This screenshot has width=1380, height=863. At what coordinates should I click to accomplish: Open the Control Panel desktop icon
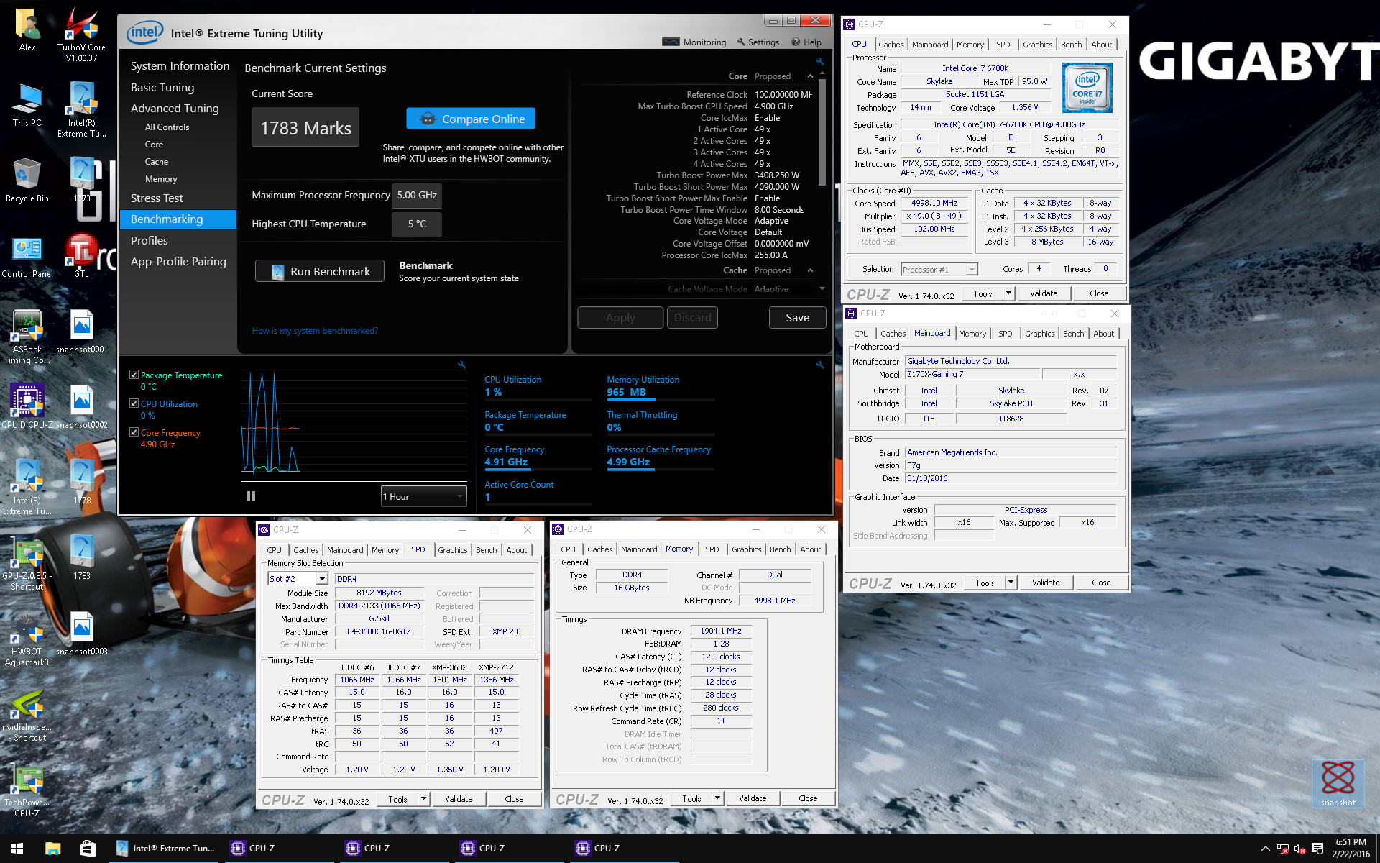27,257
